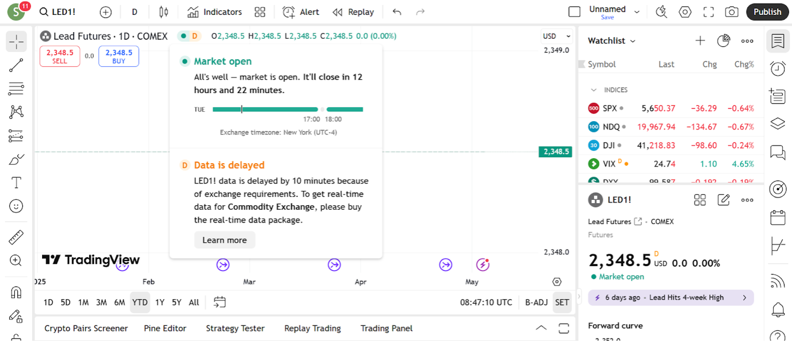Open the patterns drawing tool

coord(16,112)
